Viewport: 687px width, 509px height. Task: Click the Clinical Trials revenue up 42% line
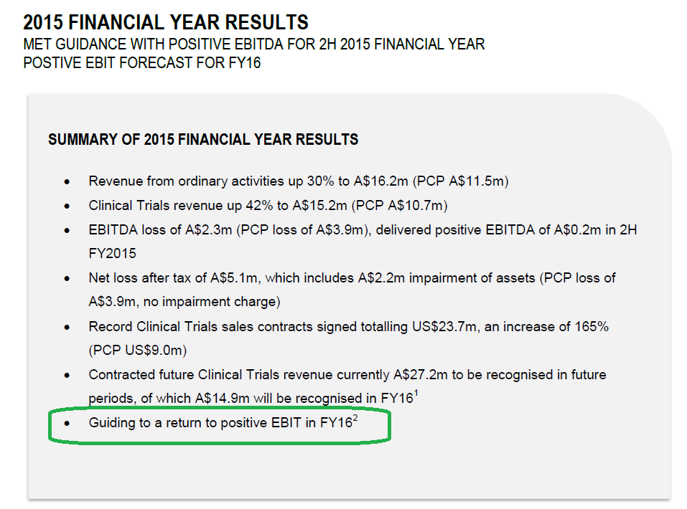pos(268,206)
